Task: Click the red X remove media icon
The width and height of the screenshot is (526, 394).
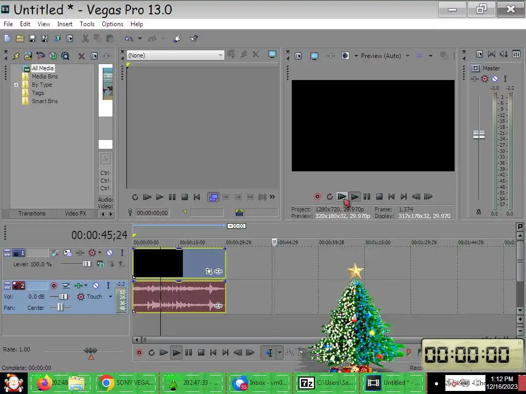Action: tap(82, 56)
